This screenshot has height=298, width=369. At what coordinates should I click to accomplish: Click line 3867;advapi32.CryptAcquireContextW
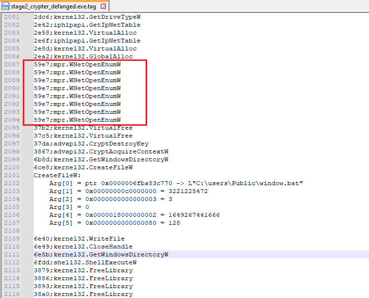click(101, 151)
